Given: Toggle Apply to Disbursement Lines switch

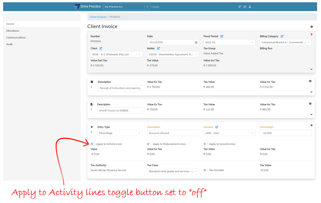Looking at the screenshot, I should 149,144.
